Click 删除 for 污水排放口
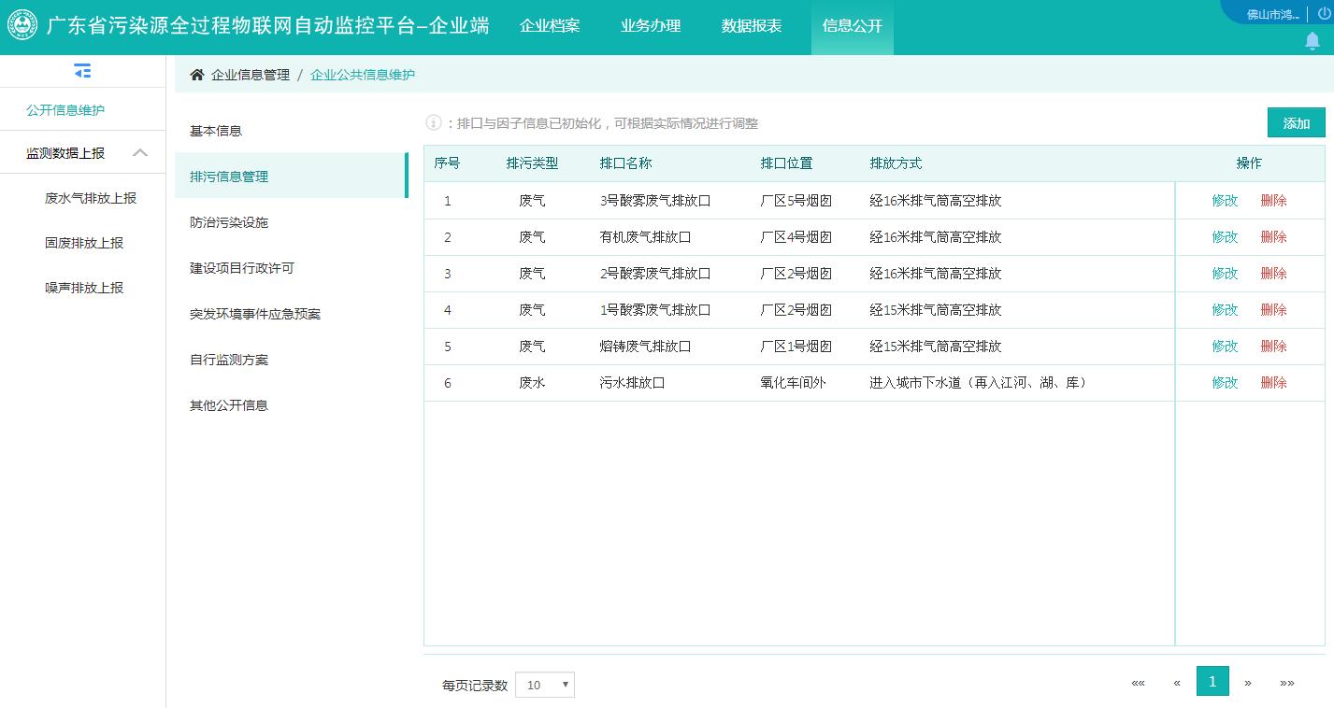 tap(1273, 382)
